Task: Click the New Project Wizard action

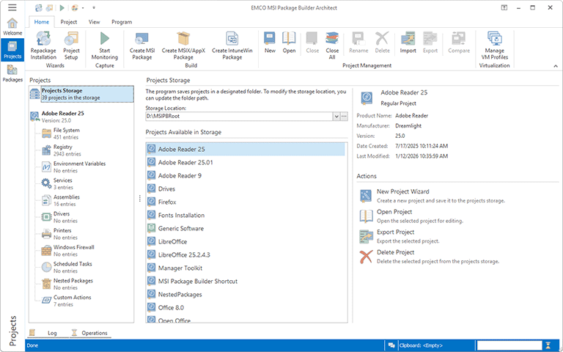Action: (402, 191)
